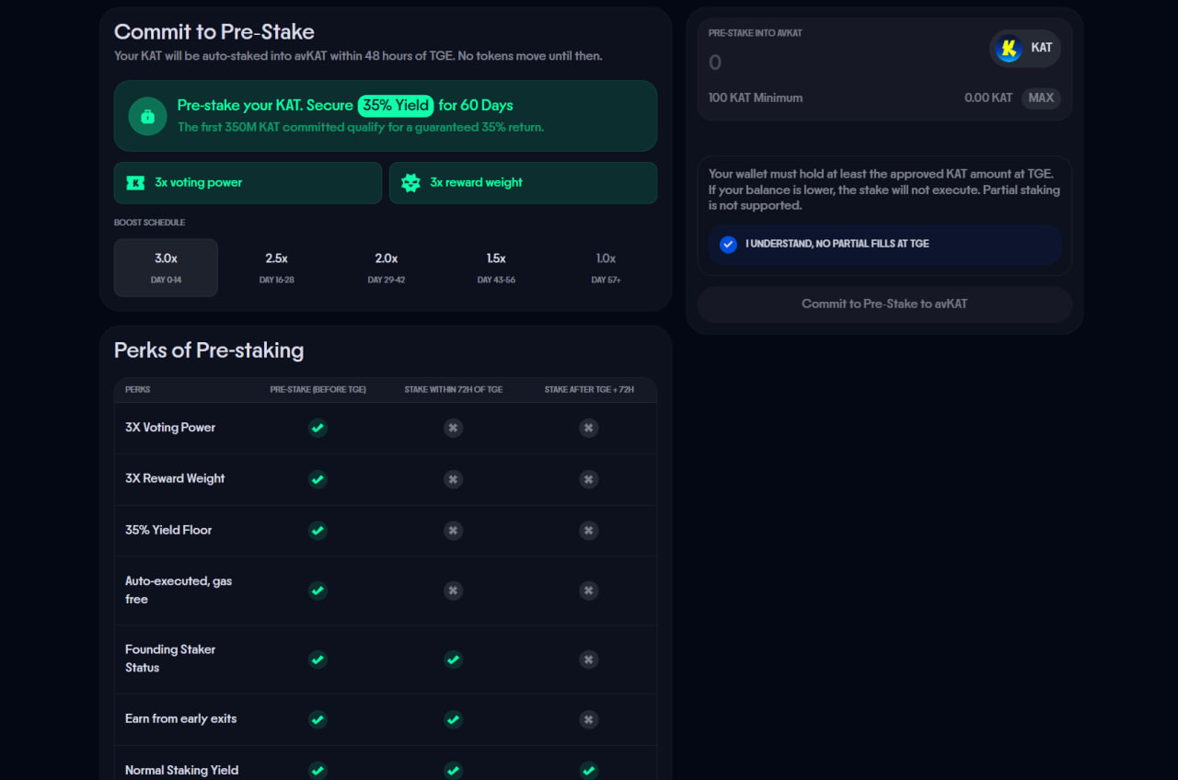1178x780 pixels.
Task: Click the Stake Within 72H of TGE header
Action: coord(454,390)
